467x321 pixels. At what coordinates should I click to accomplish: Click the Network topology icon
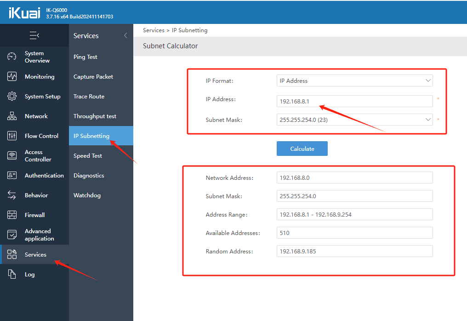(x=12, y=116)
